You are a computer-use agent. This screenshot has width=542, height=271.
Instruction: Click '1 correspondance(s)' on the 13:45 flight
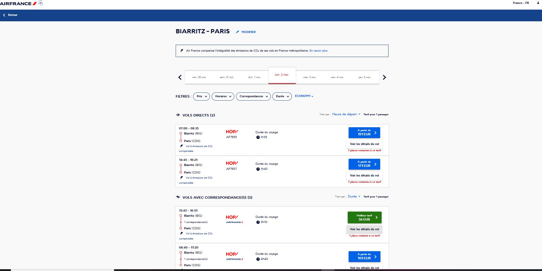point(196,222)
